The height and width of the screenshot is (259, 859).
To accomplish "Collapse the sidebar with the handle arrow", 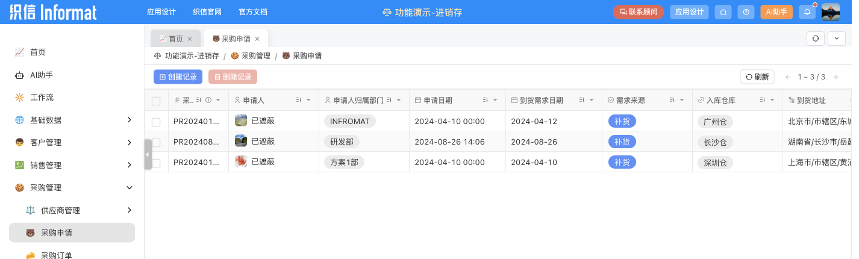I will (x=148, y=155).
